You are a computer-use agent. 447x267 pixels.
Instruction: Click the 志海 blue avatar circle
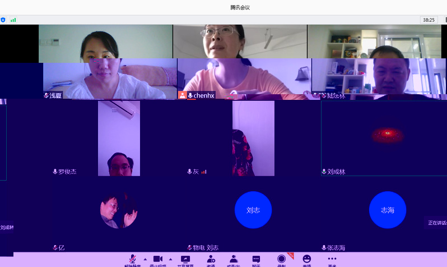[x=387, y=210]
